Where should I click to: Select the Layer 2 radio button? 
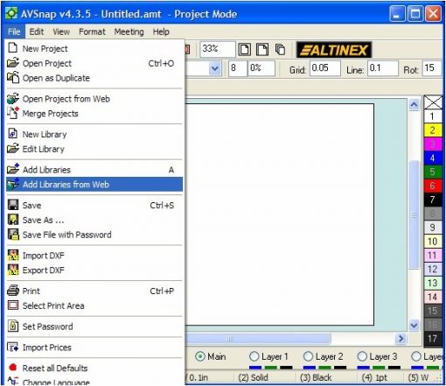tap(308, 356)
